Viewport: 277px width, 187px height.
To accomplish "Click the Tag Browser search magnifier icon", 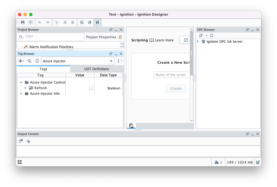I will (29, 61).
